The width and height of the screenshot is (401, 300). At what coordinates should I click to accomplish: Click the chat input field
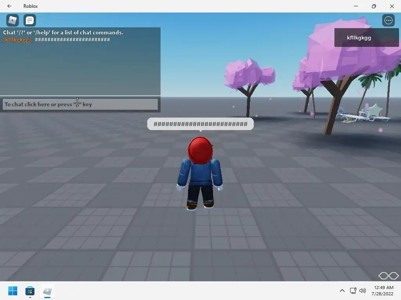(x=80, y=104)
